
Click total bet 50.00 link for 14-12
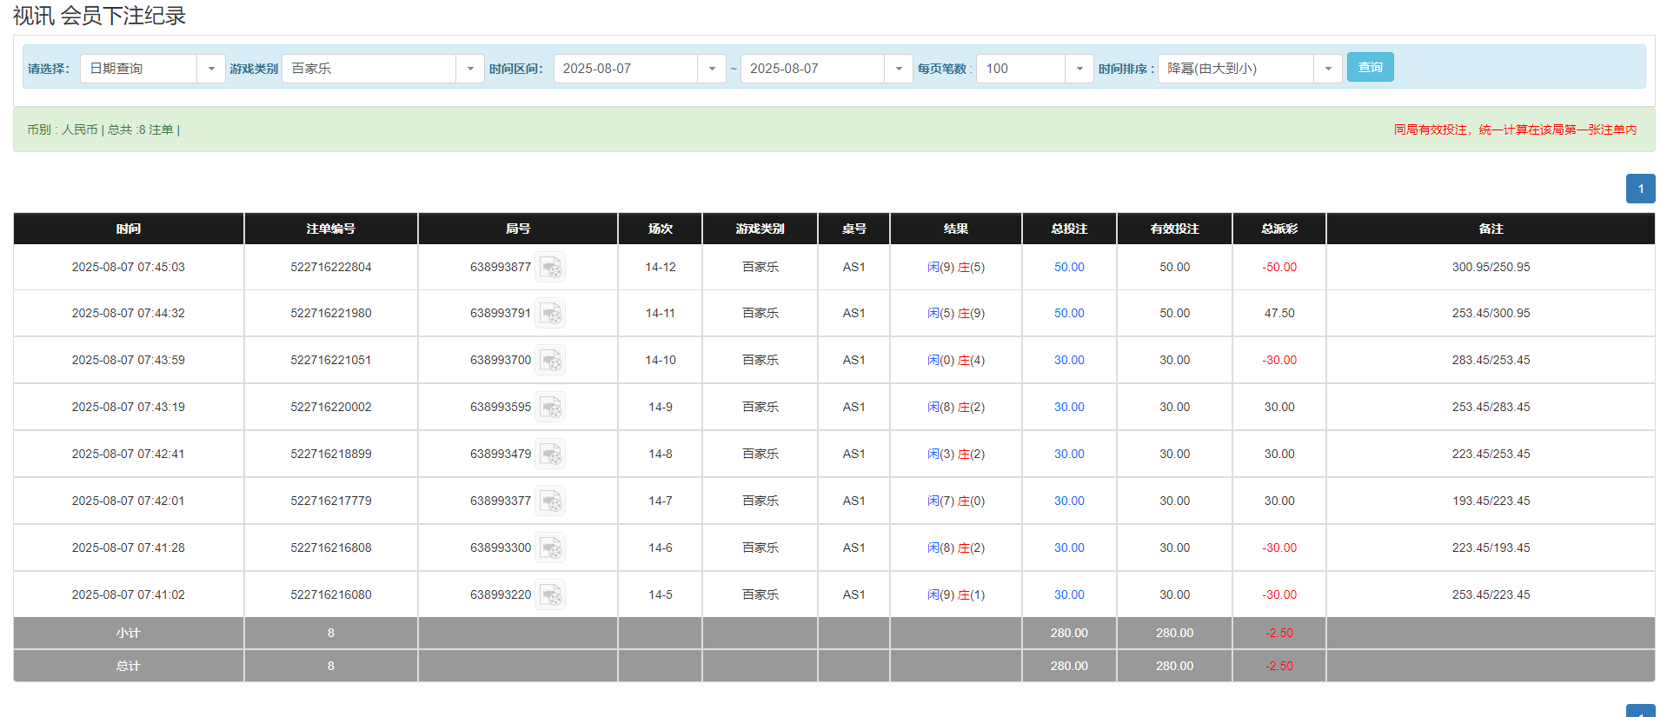point(1069,268)
